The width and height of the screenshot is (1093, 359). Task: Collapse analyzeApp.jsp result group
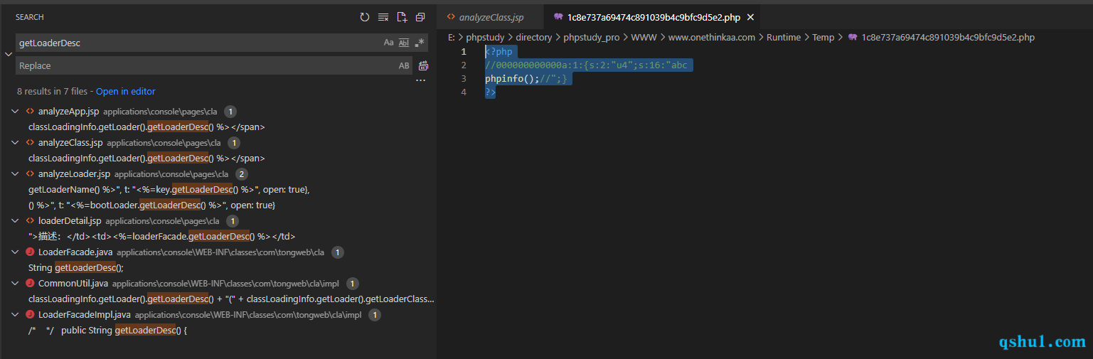pos(16,112)
